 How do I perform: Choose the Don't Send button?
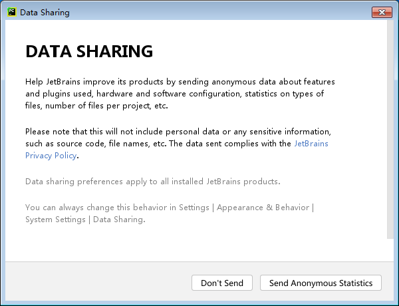[x=222, y=283]
